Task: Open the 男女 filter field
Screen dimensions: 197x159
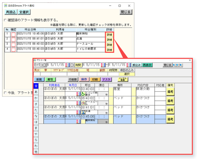Action: click(37, 74)
